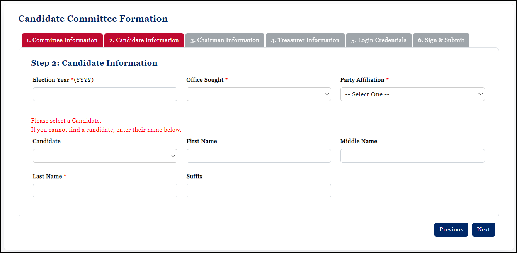Screen dimensions: 517x253
Task: Open the Party Affiliation dropdown
Action: (412, 94)
